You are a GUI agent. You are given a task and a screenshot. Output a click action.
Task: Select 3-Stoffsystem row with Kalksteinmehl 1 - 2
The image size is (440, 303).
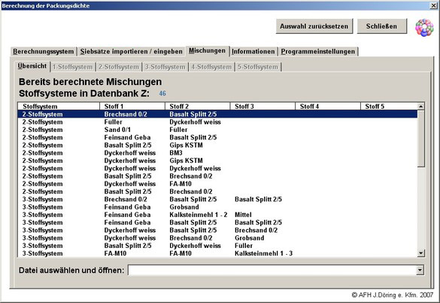[217, 215]
